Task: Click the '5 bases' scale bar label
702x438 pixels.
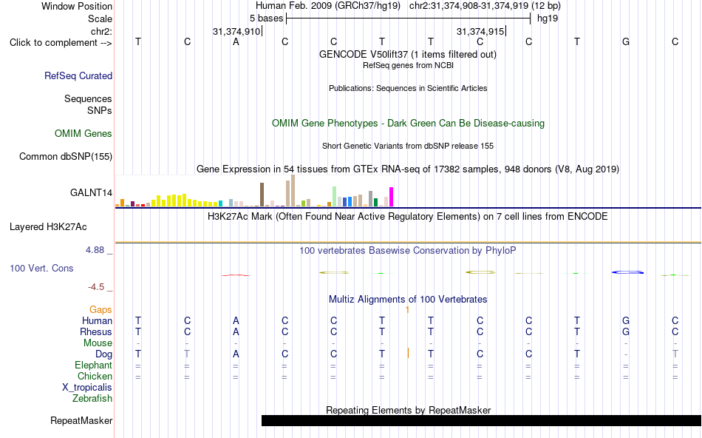Action: (x=266, y=18)
